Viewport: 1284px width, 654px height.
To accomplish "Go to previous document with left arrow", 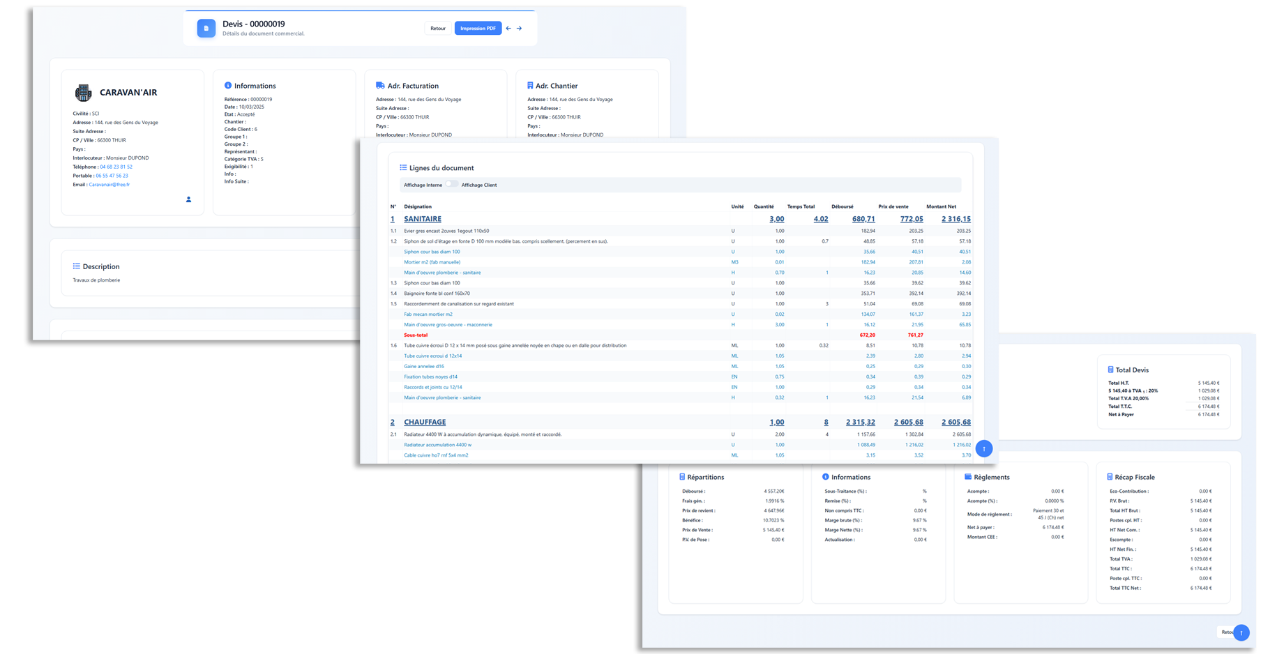I will [x=508, y=29].
